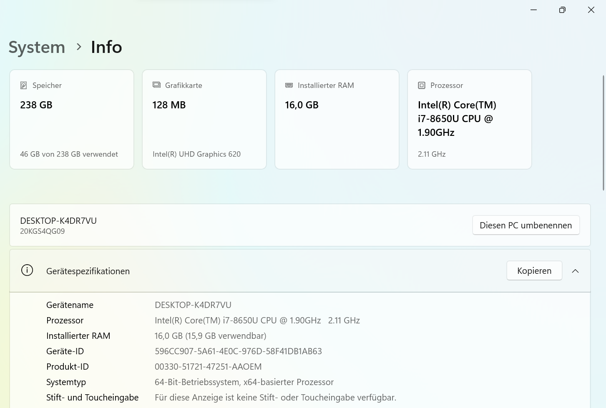Click the processor value 'Intel(R) Core(TM) i7-8650U CPU @ 1.90GHz'

(x=238, y=320)
